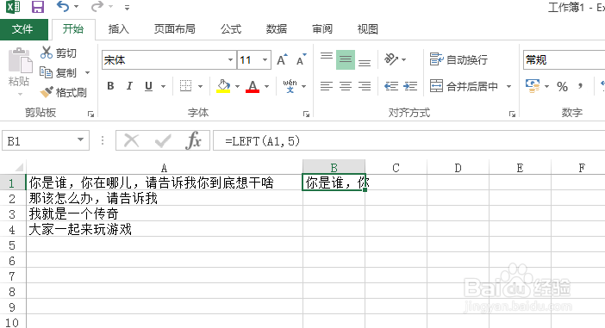Switch to the 插入 ribbon tab
This screenshot has height=328, width=605.
(118, 29)
